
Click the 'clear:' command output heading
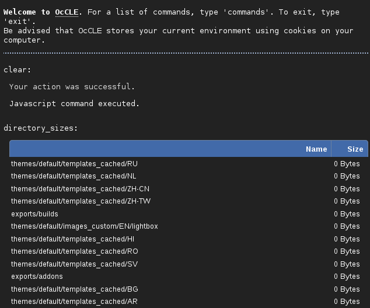click(18, 70)
